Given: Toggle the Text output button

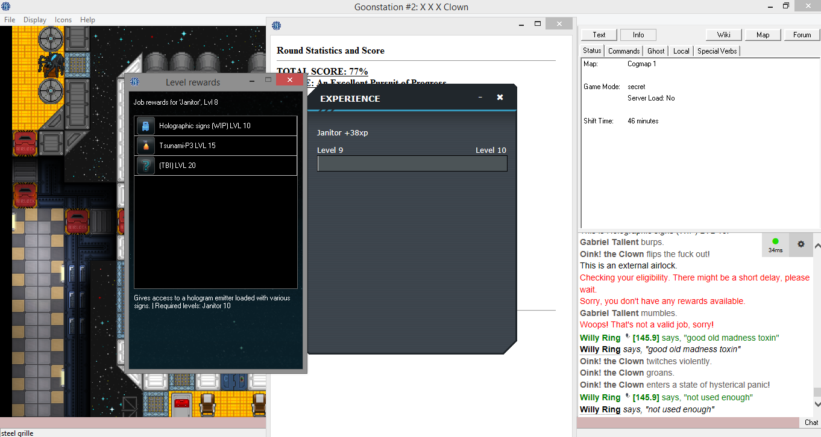Looking at the screenshot, I should point(599,35).
